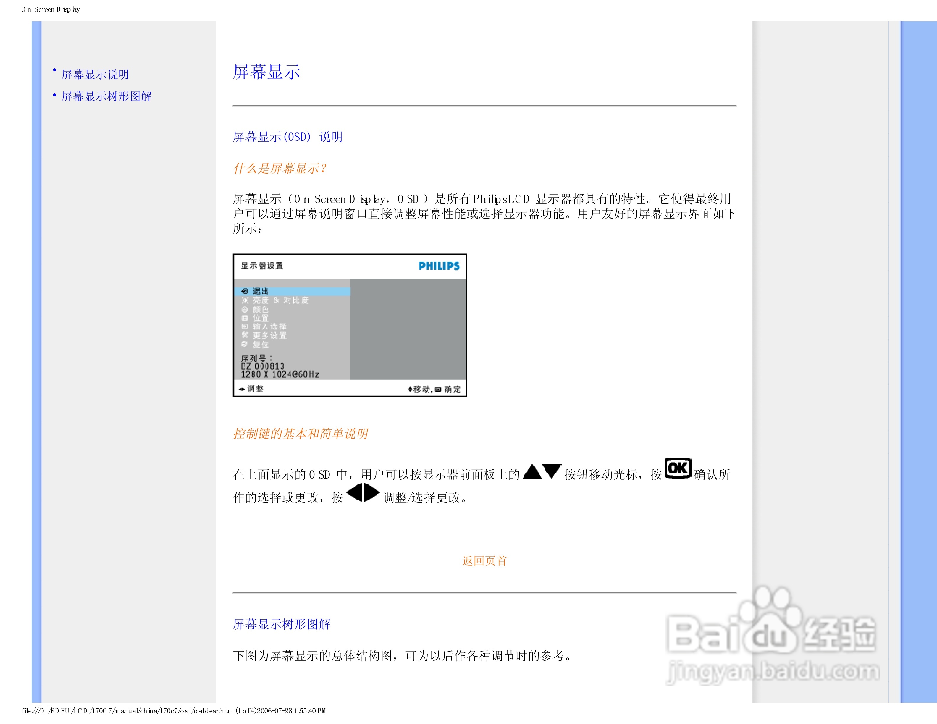This screenshot has width=937, height=724.
Task: Select the 退出 row in the OSD menu
Action: click(x=292, y=291)
